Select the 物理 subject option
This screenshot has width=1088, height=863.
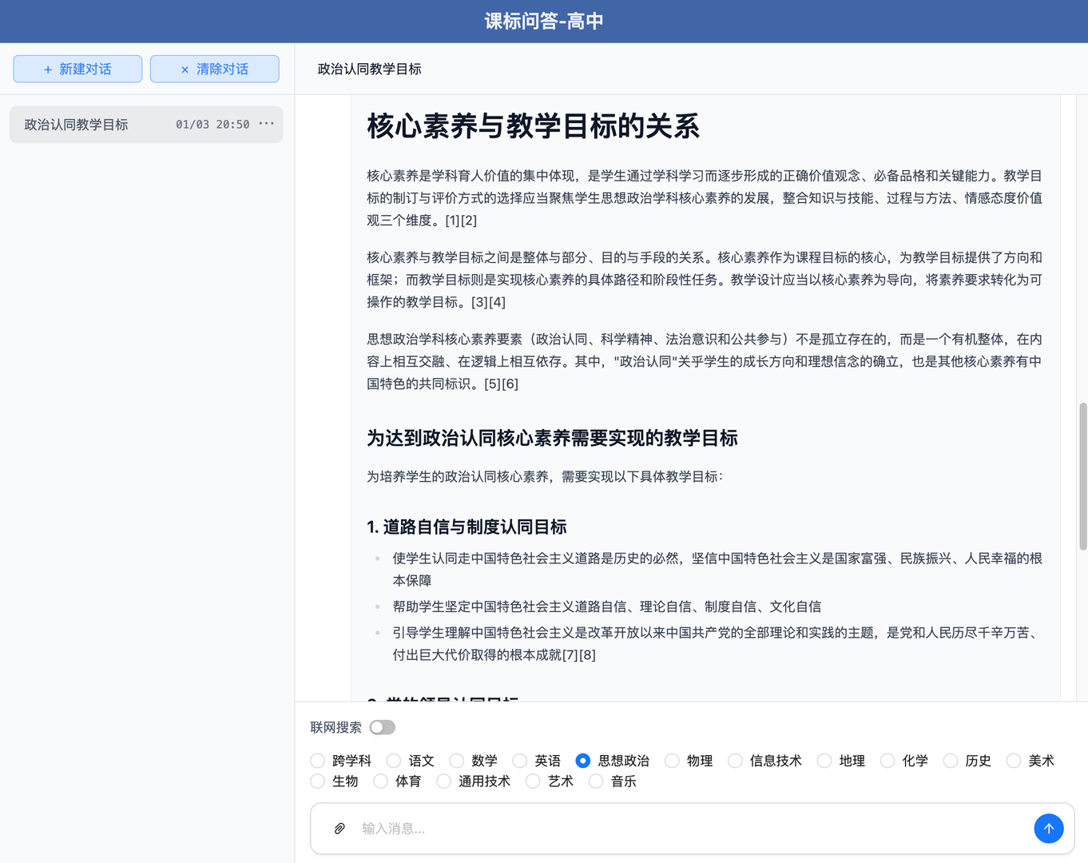[672, 761]
